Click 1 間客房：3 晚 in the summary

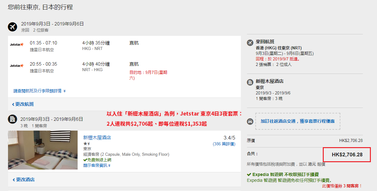269,99
